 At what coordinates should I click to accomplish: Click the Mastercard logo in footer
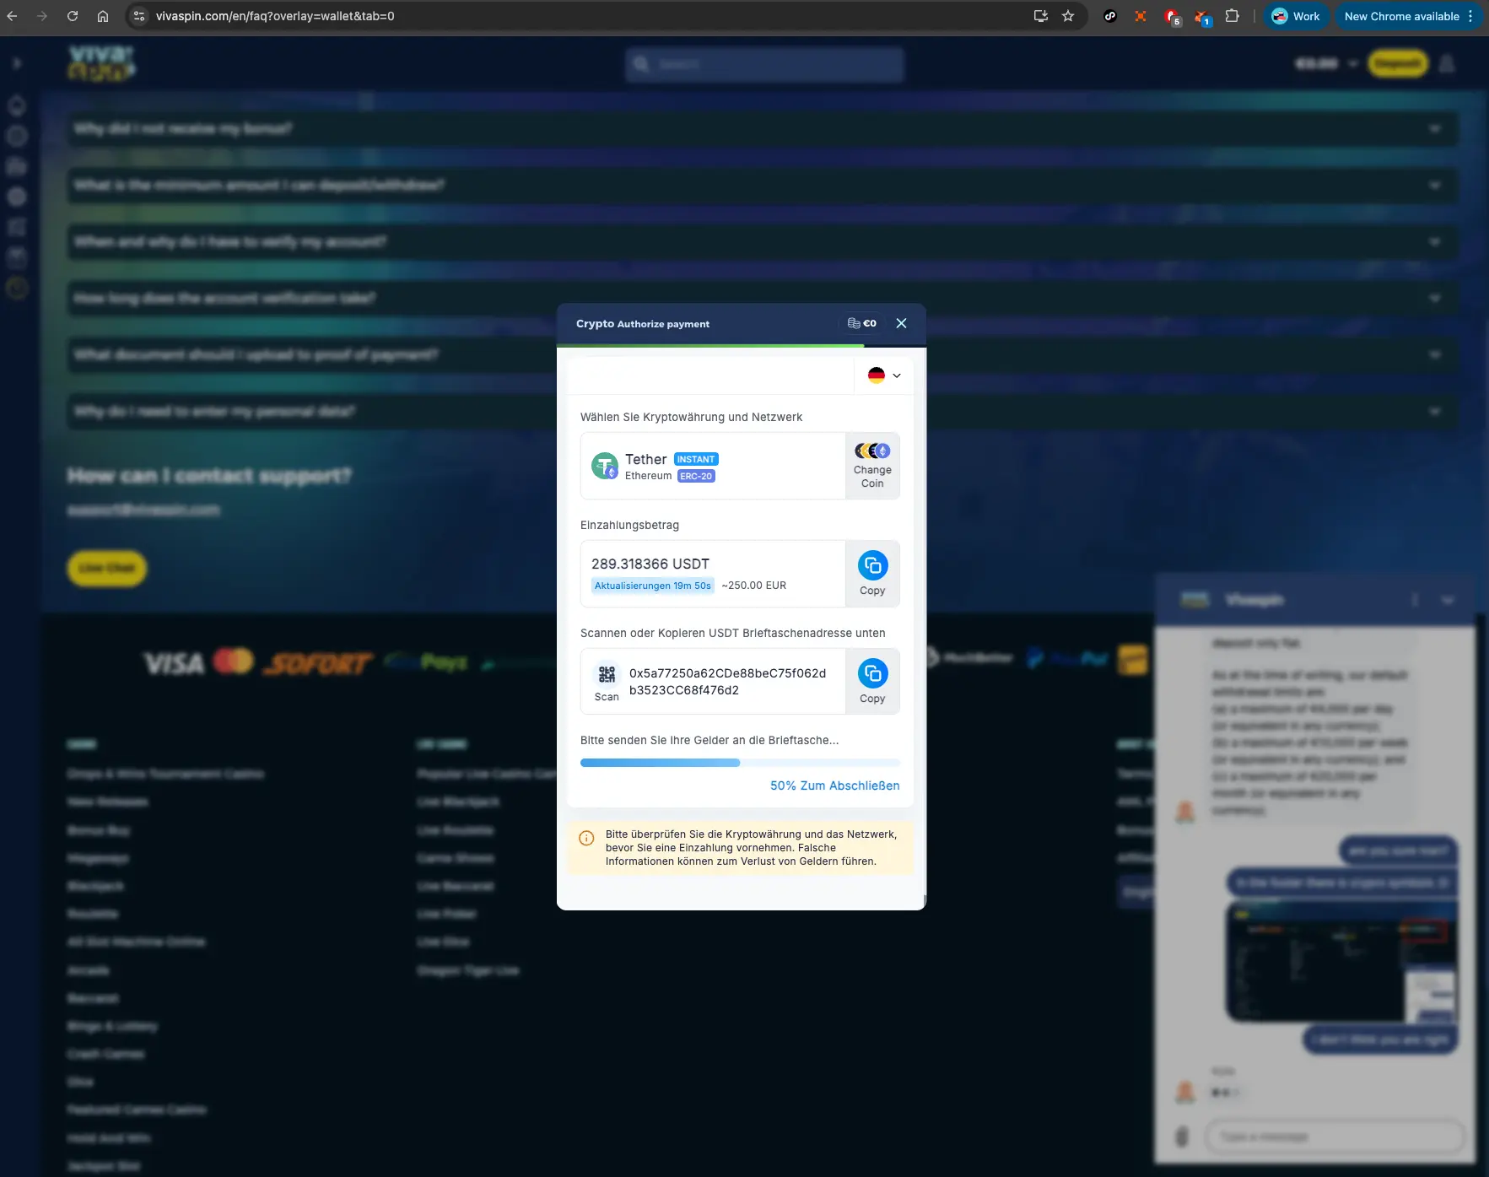(x=233, y=661)
